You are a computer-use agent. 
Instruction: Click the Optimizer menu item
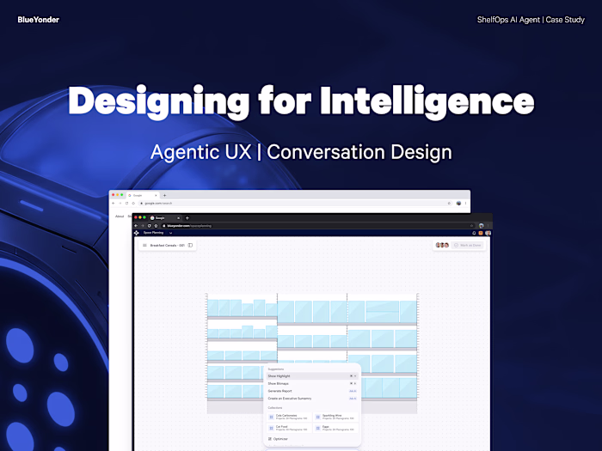(278, 439)
